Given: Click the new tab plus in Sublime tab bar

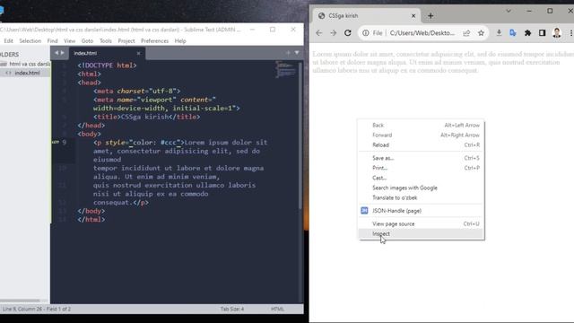Looking at the screenshot, I should tap(288, 53).
